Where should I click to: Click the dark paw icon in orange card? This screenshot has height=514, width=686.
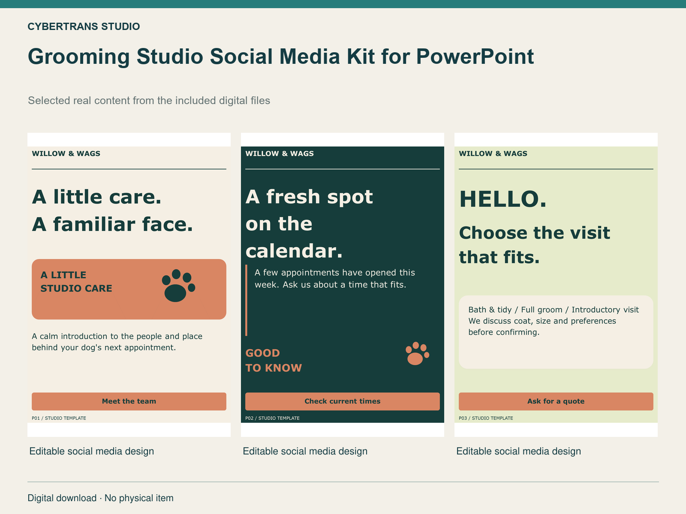178,286
